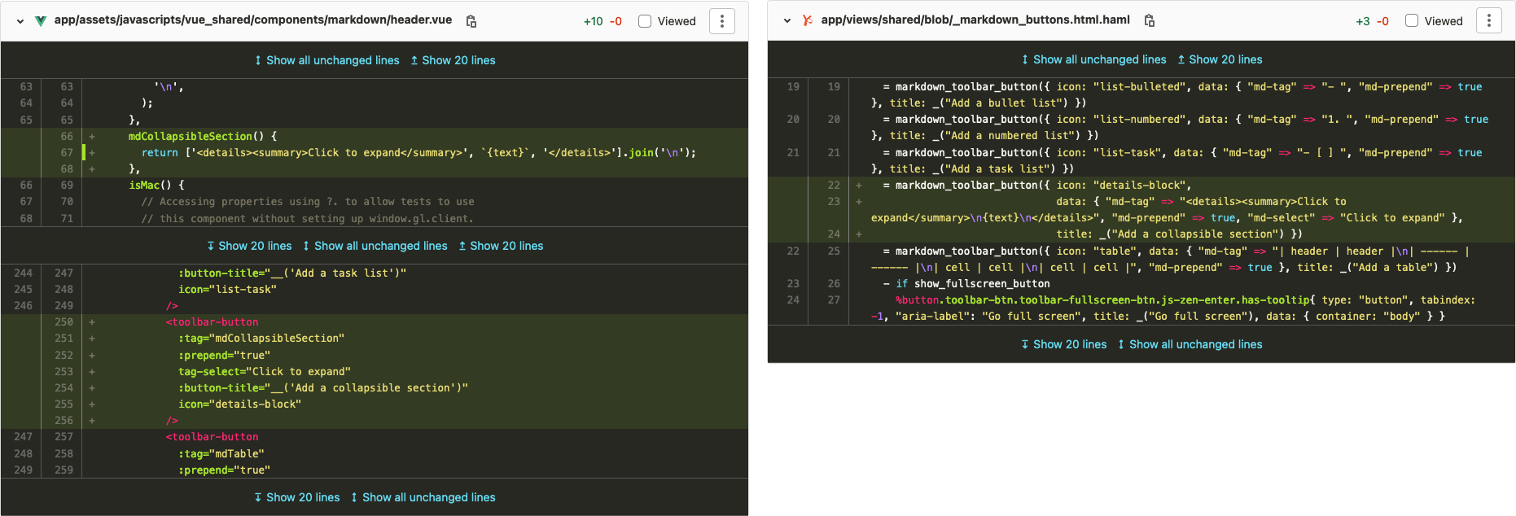Image resolution: width=1516 pixels, height=516 pixels.
Task: Show all unchanged lines in middle of header.vue
Action: pos(375,246)
